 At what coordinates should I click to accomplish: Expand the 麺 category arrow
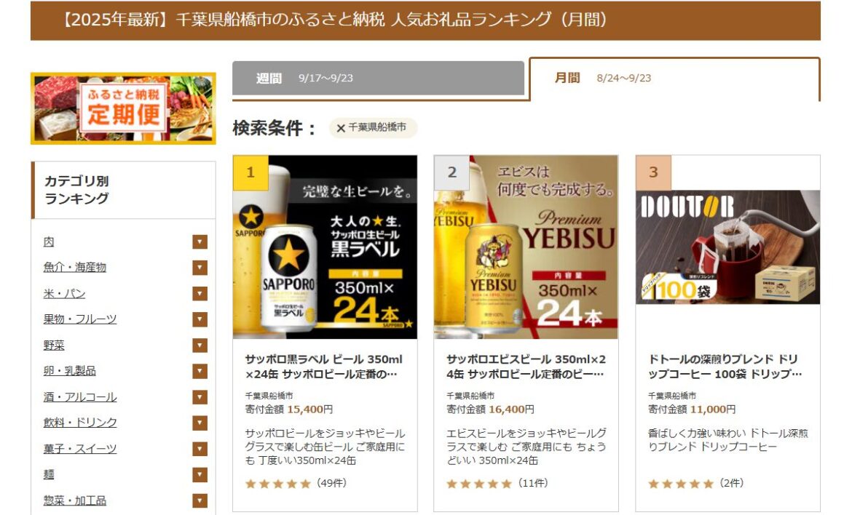click(x=200, y=475)
